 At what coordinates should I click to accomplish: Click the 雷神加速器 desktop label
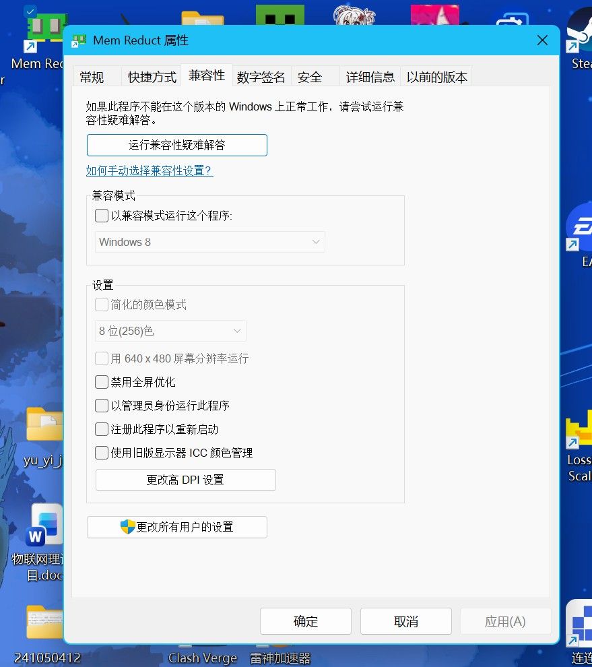[280, 658]
